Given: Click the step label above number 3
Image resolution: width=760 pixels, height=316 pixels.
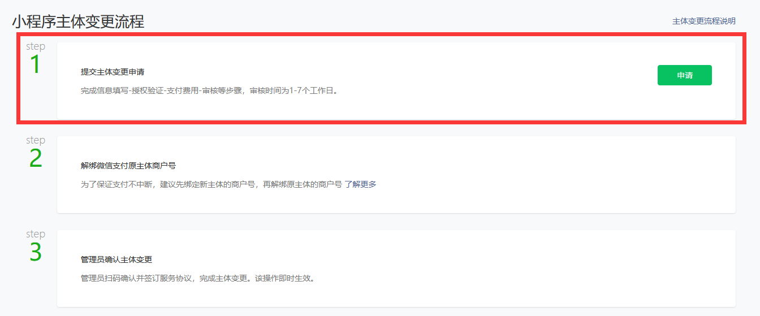Looking at the screenshot, I should click(x=36, y=234).
